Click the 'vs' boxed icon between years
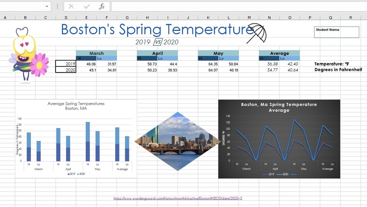367x207 pixels. [158, 42]
